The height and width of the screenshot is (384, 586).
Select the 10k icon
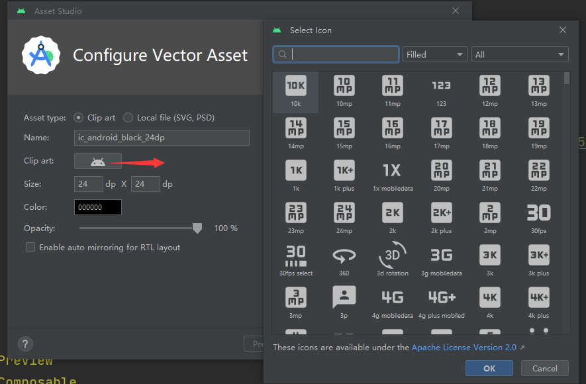click(295, 86)
